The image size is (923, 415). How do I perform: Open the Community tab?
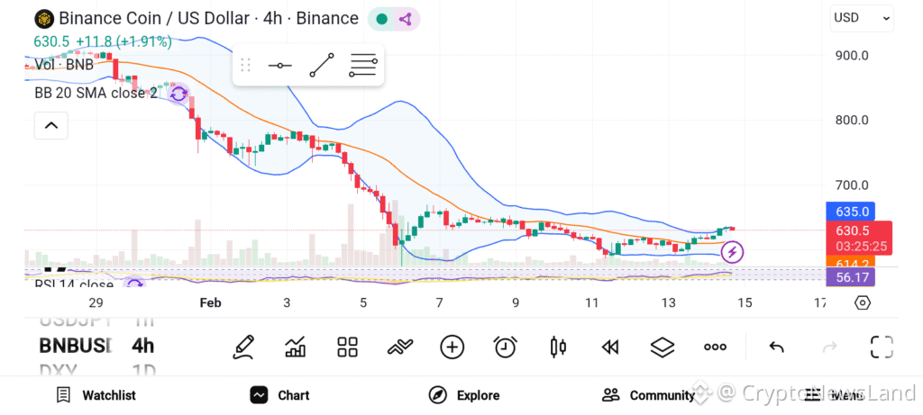pos(648,395)
